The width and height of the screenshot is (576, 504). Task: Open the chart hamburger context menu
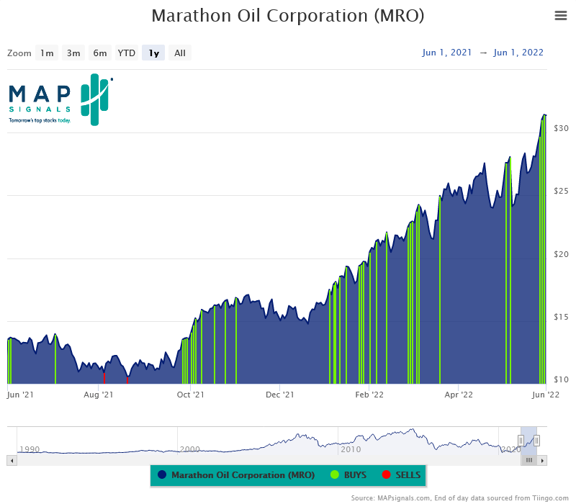(x=561, y=15)
